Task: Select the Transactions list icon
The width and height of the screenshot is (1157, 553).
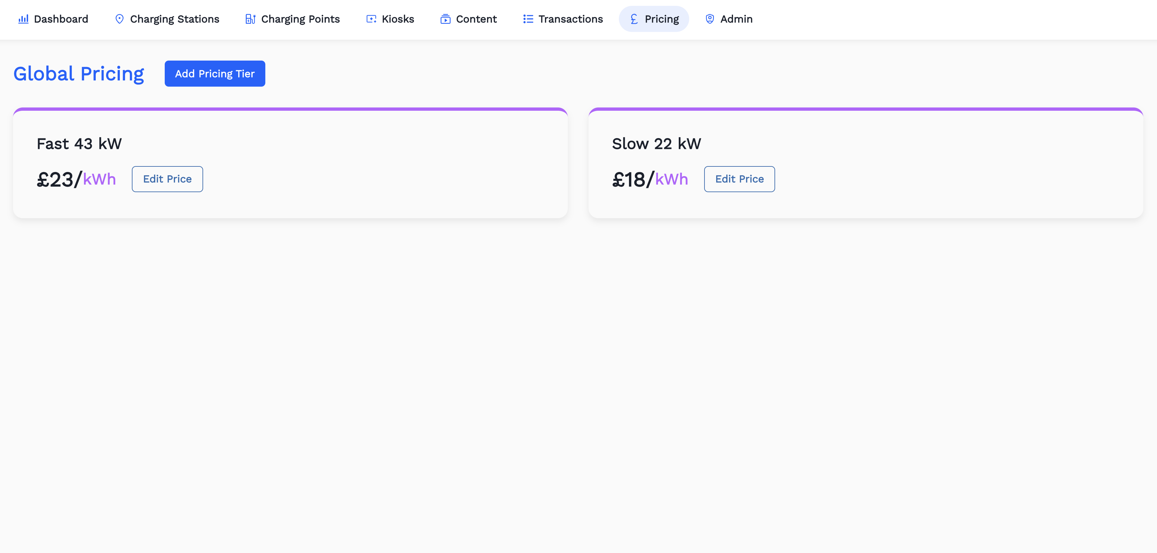Action: (527, 19)
